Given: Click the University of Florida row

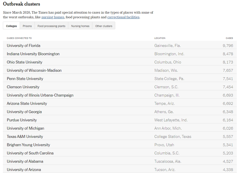Looking at the screenshot, I should 23,46.
